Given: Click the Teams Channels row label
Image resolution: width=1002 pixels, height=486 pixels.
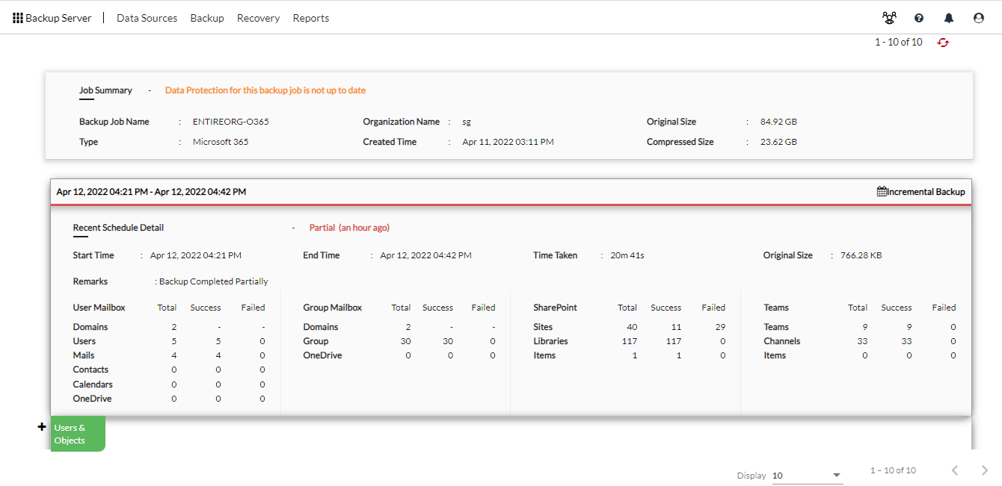Looking at the screenshot, I should point(781,341).
